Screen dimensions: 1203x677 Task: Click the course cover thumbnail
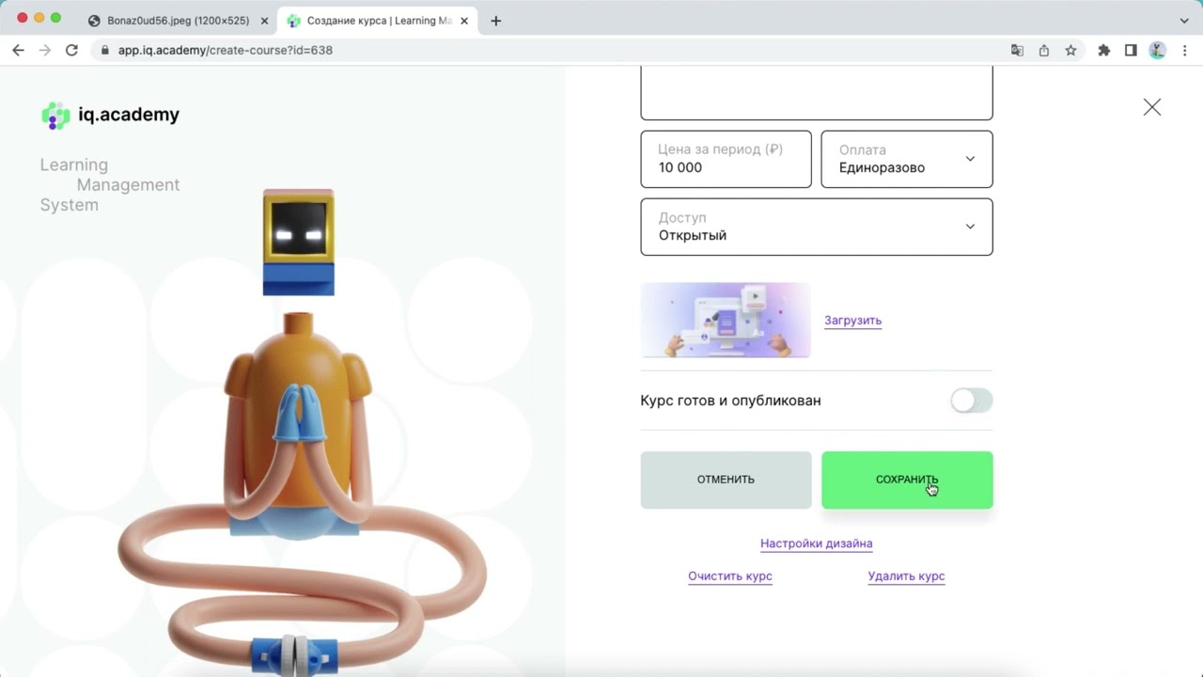click(726, 320)
